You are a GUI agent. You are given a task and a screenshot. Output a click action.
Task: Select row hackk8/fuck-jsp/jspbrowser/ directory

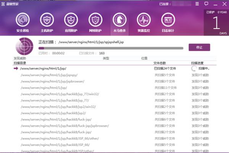tap(115, 126)
